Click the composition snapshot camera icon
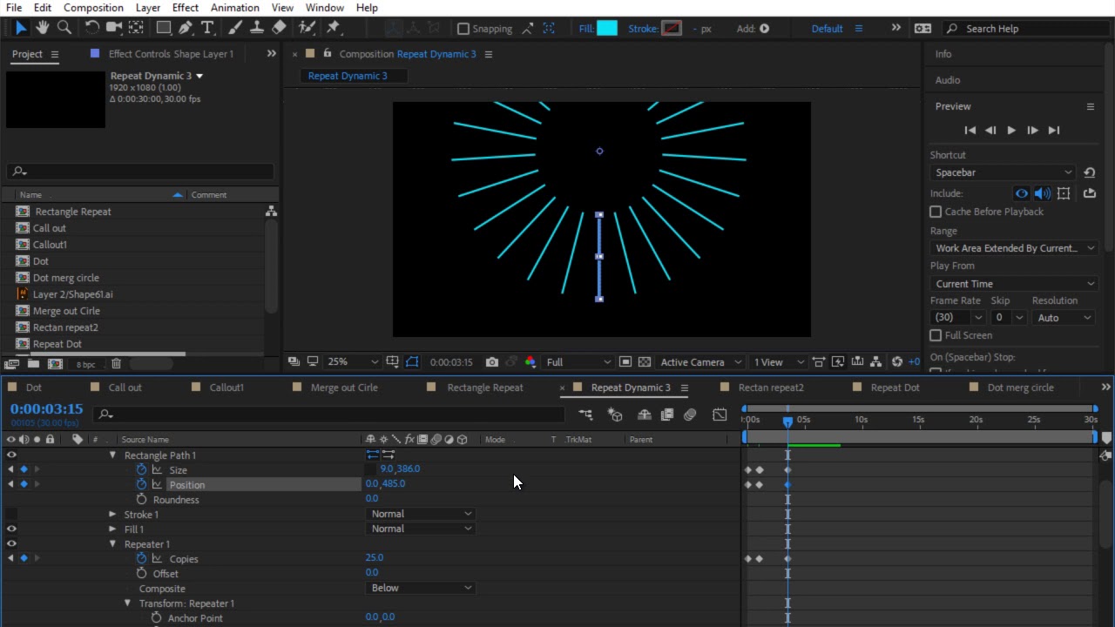Screen dimensions: 1115x627 point(492,362)
